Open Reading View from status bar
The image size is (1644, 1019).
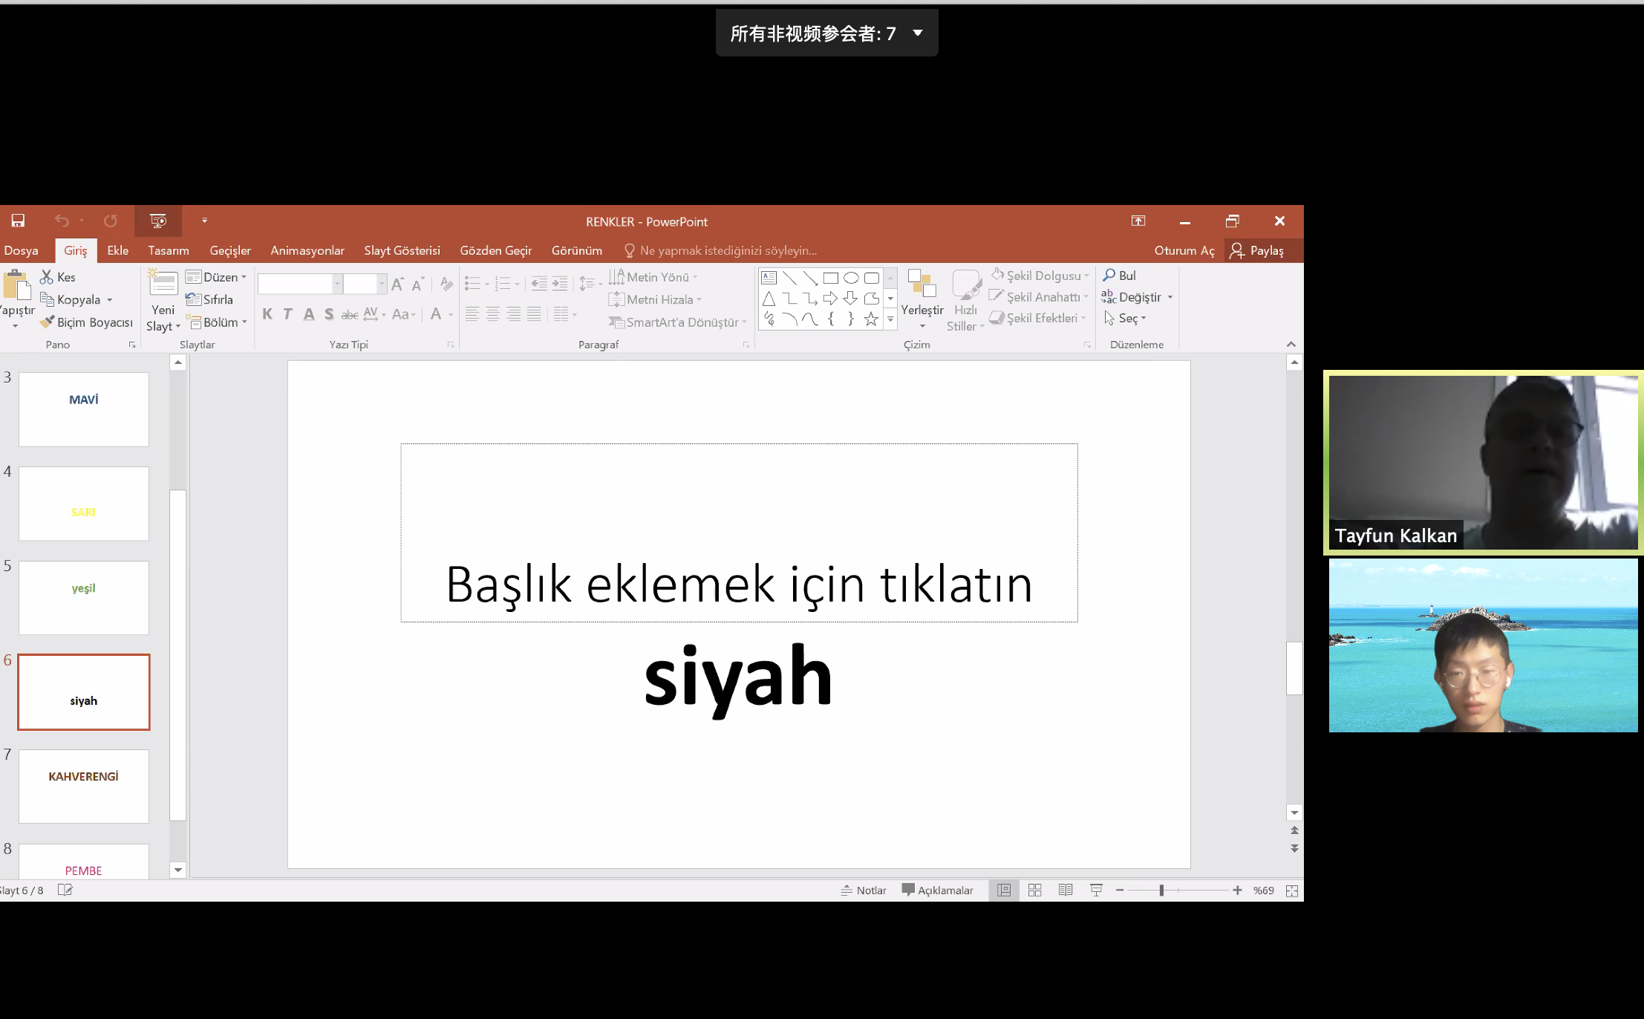point(1066,890)
